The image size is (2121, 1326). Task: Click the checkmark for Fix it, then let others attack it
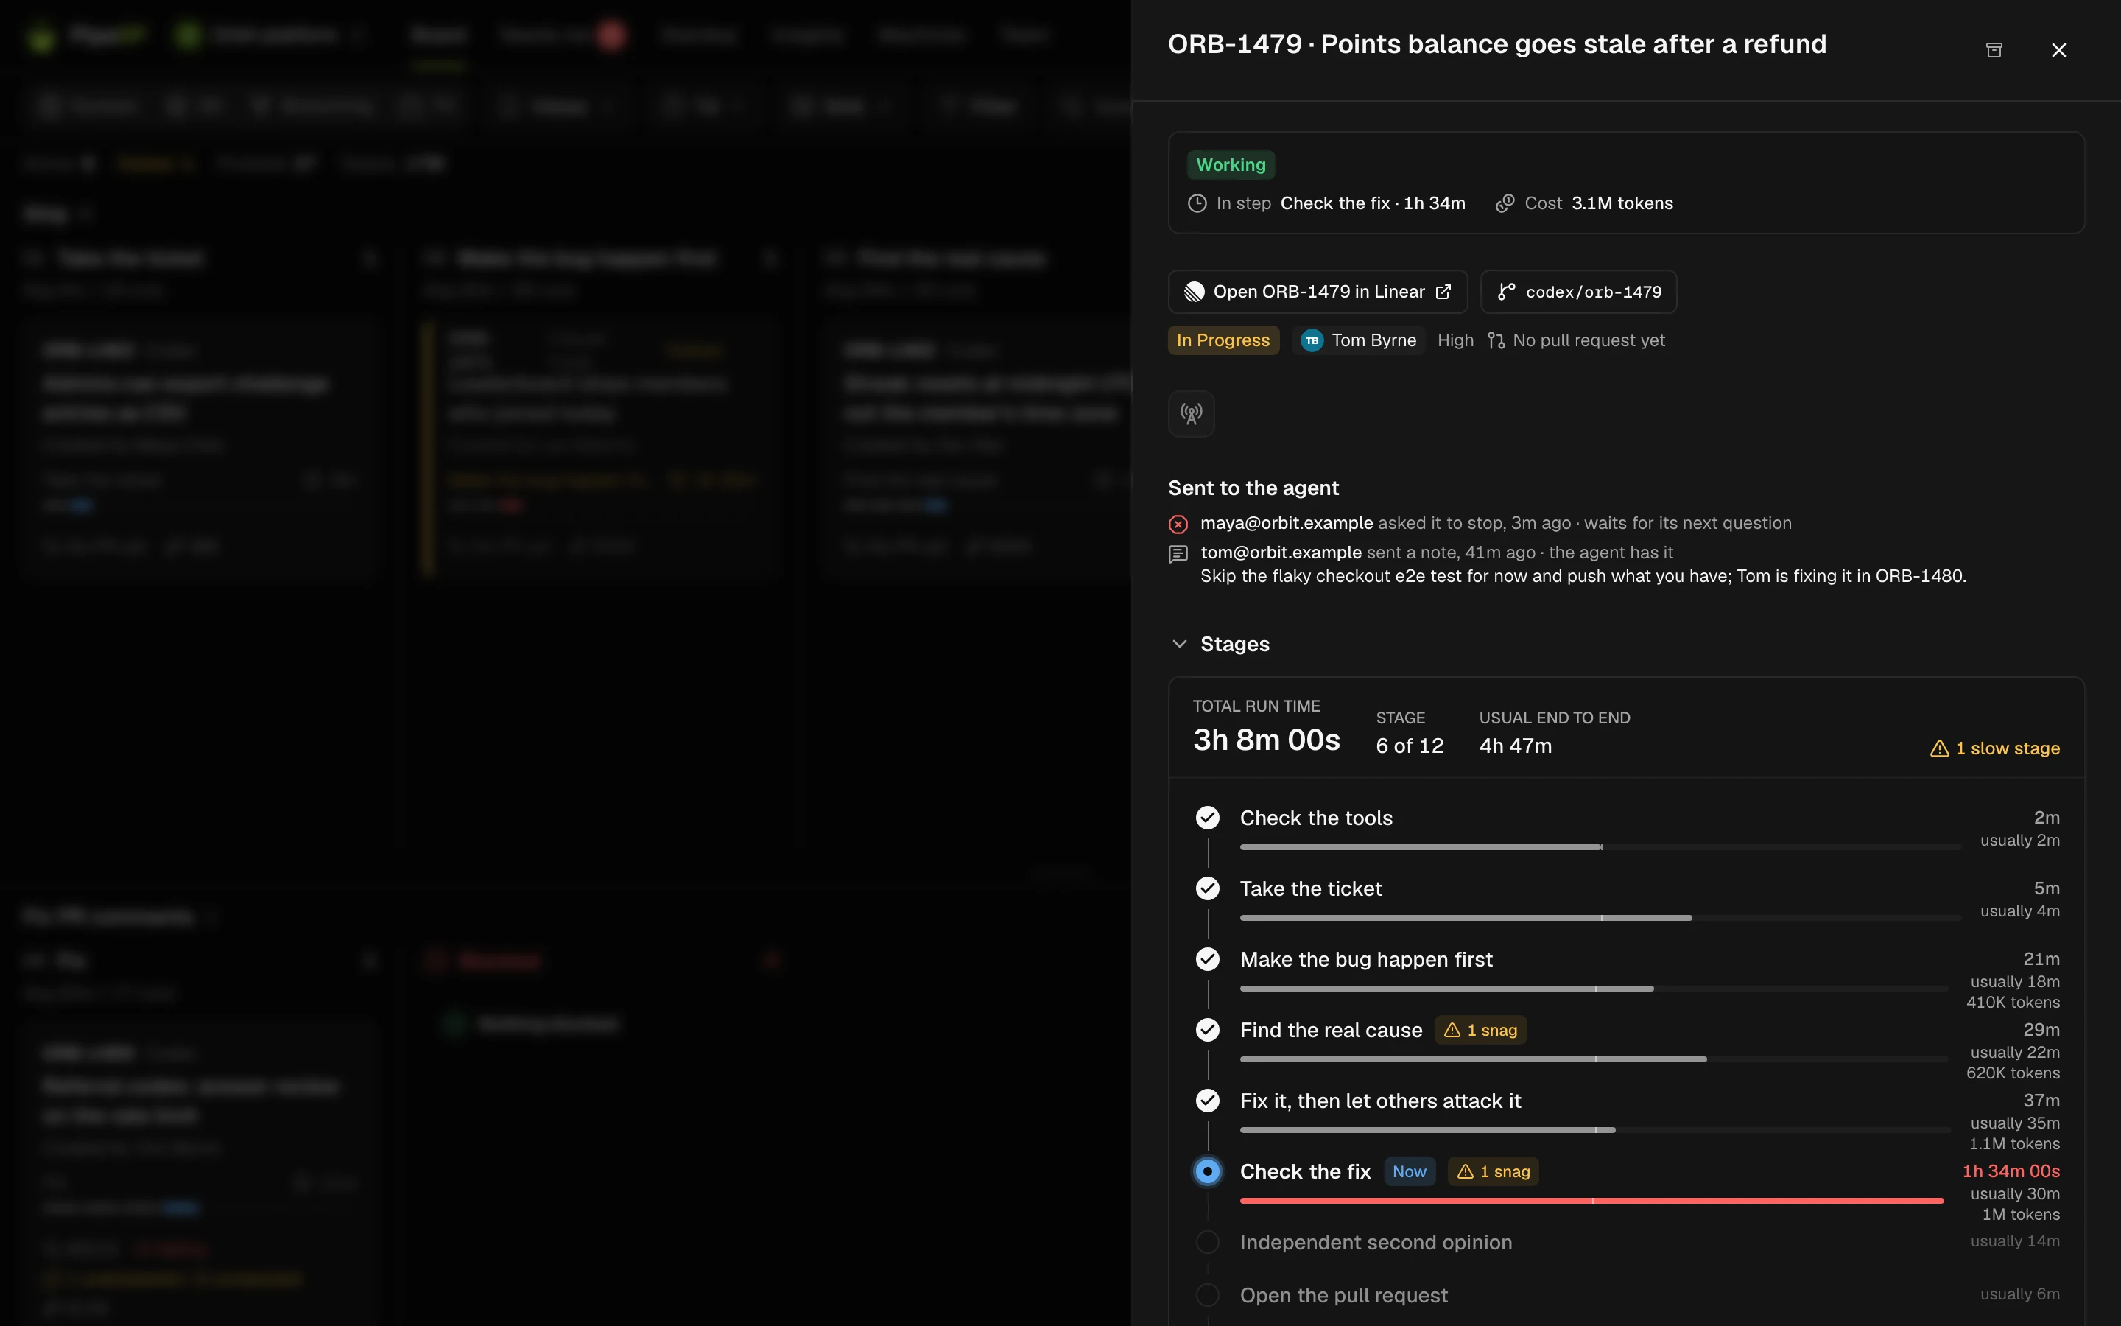(x=1208, y=1101)
